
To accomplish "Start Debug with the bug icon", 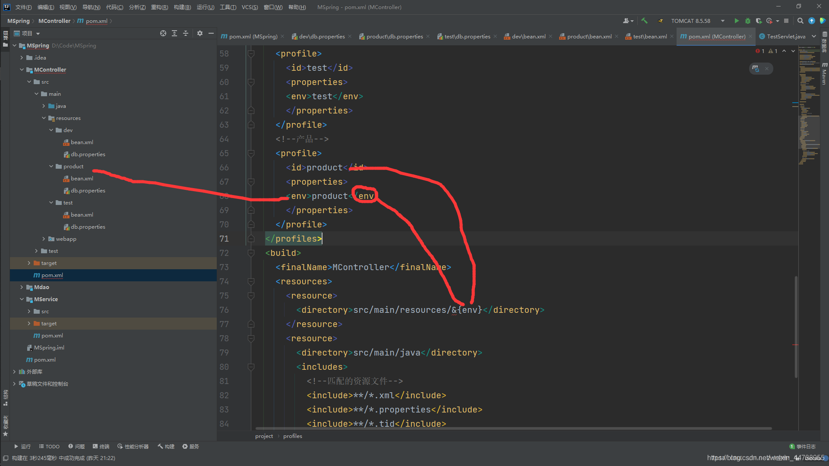I will (748, 21).
